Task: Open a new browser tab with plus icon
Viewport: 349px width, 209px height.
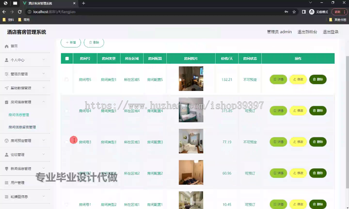Action: [x=83, y=3]
